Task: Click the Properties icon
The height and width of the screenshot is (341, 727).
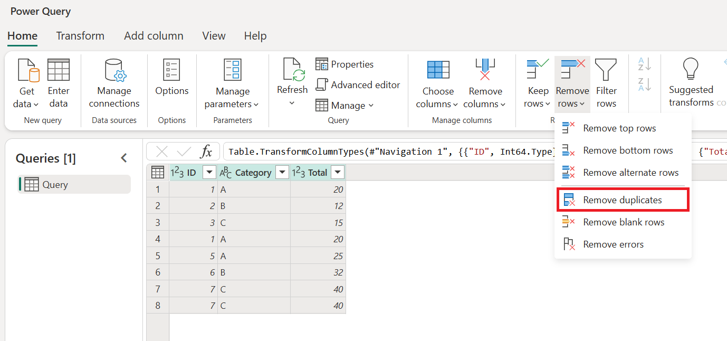Action: point(322,64)
